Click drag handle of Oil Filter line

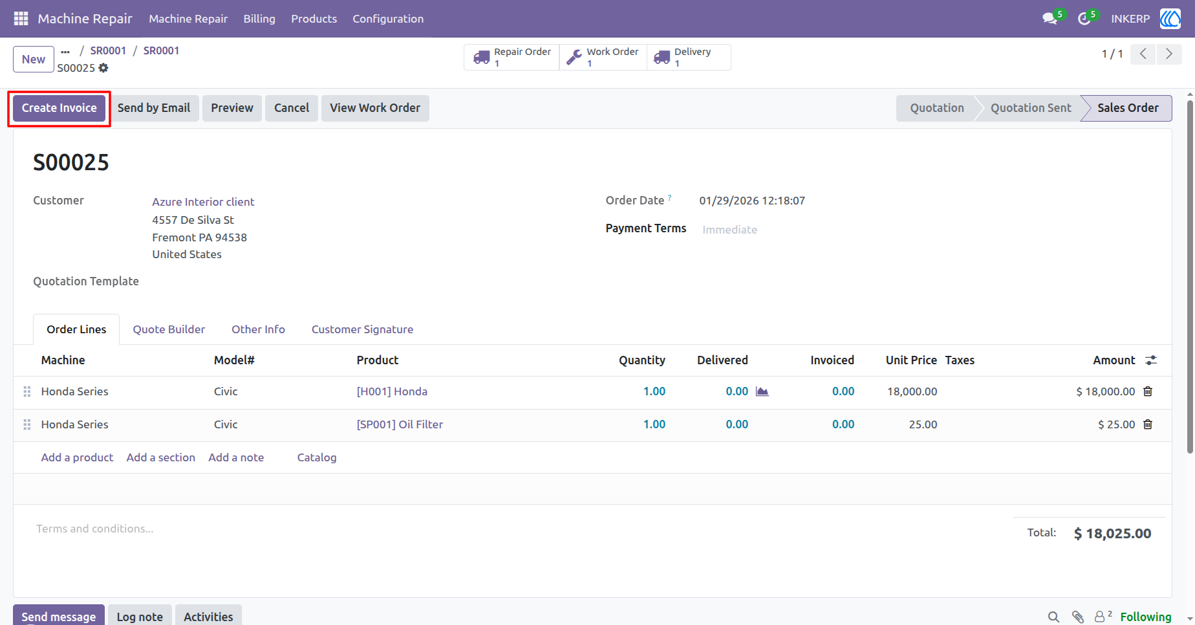click(x=27, y=424)
